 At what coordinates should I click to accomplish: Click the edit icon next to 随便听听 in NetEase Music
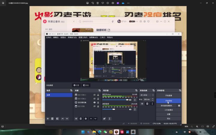109,30
